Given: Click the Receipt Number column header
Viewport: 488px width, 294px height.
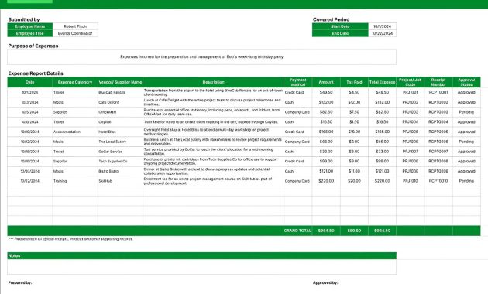Looking at the screenshot, I should pyautogui.click(x=438, y=82).
